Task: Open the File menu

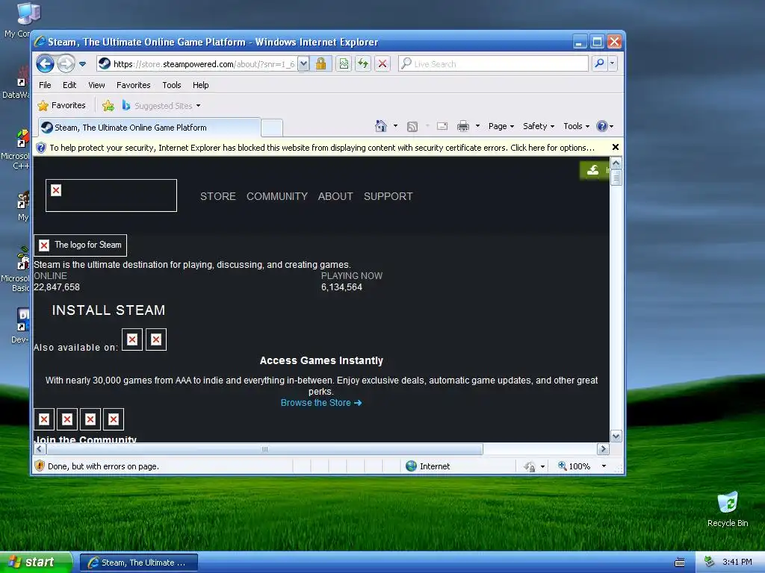Action: 45,85
